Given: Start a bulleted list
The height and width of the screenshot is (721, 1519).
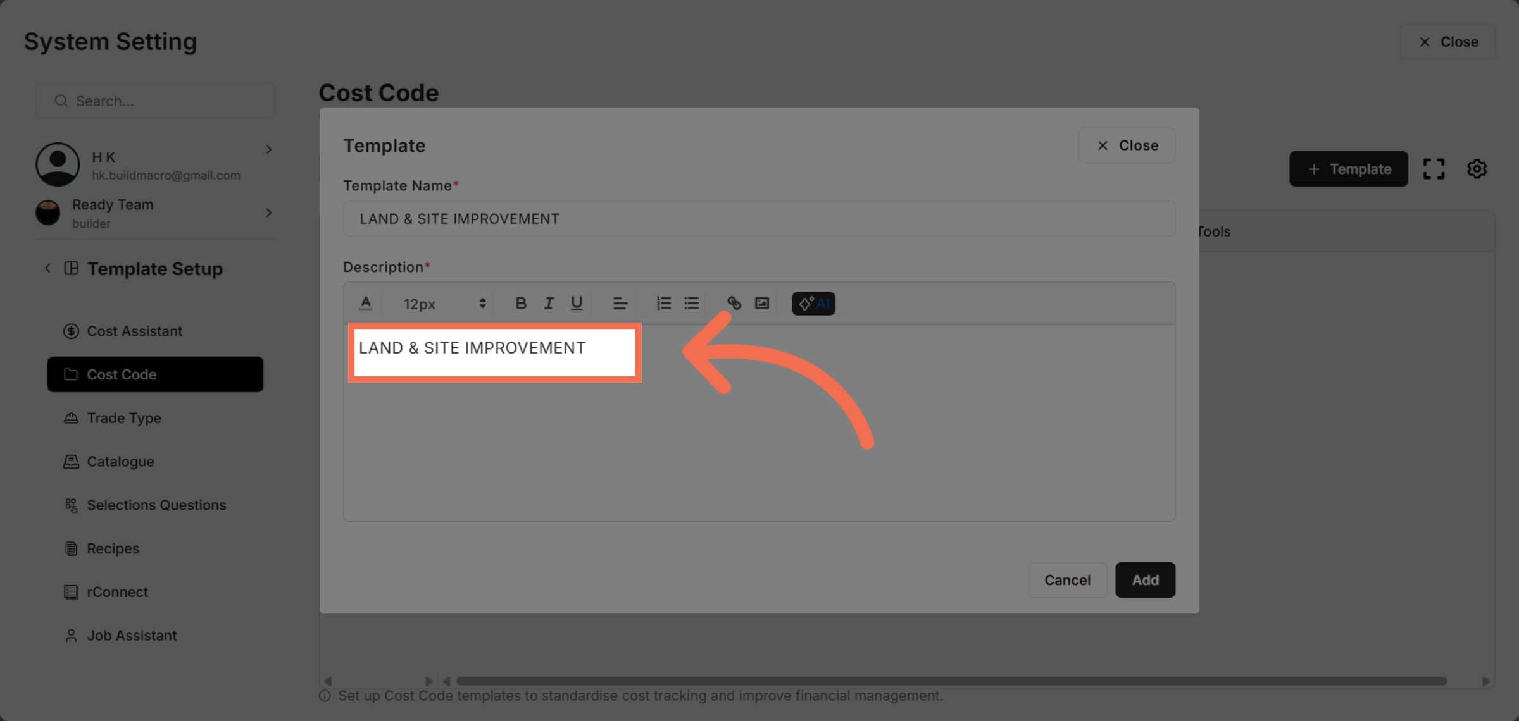Looking at the screenshot, I should (x=691, y=304).
